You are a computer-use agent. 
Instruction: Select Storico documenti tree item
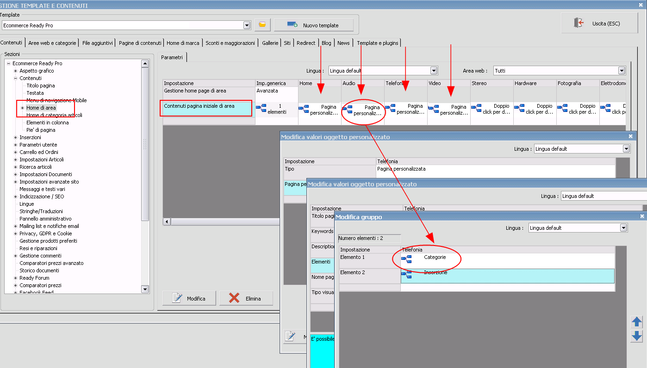[x=39, y=270]
